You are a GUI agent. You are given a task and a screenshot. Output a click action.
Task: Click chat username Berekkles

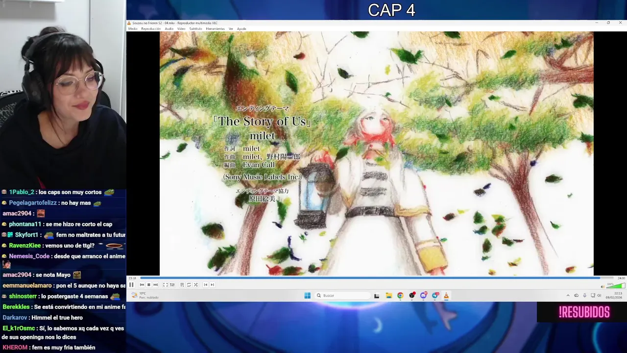coord(16,307)
